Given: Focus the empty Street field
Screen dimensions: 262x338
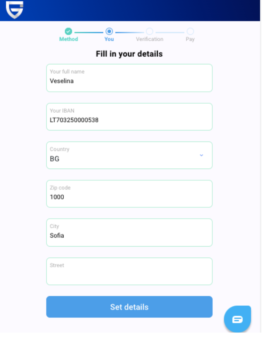Looking at the screenshot, I should 129,271.
